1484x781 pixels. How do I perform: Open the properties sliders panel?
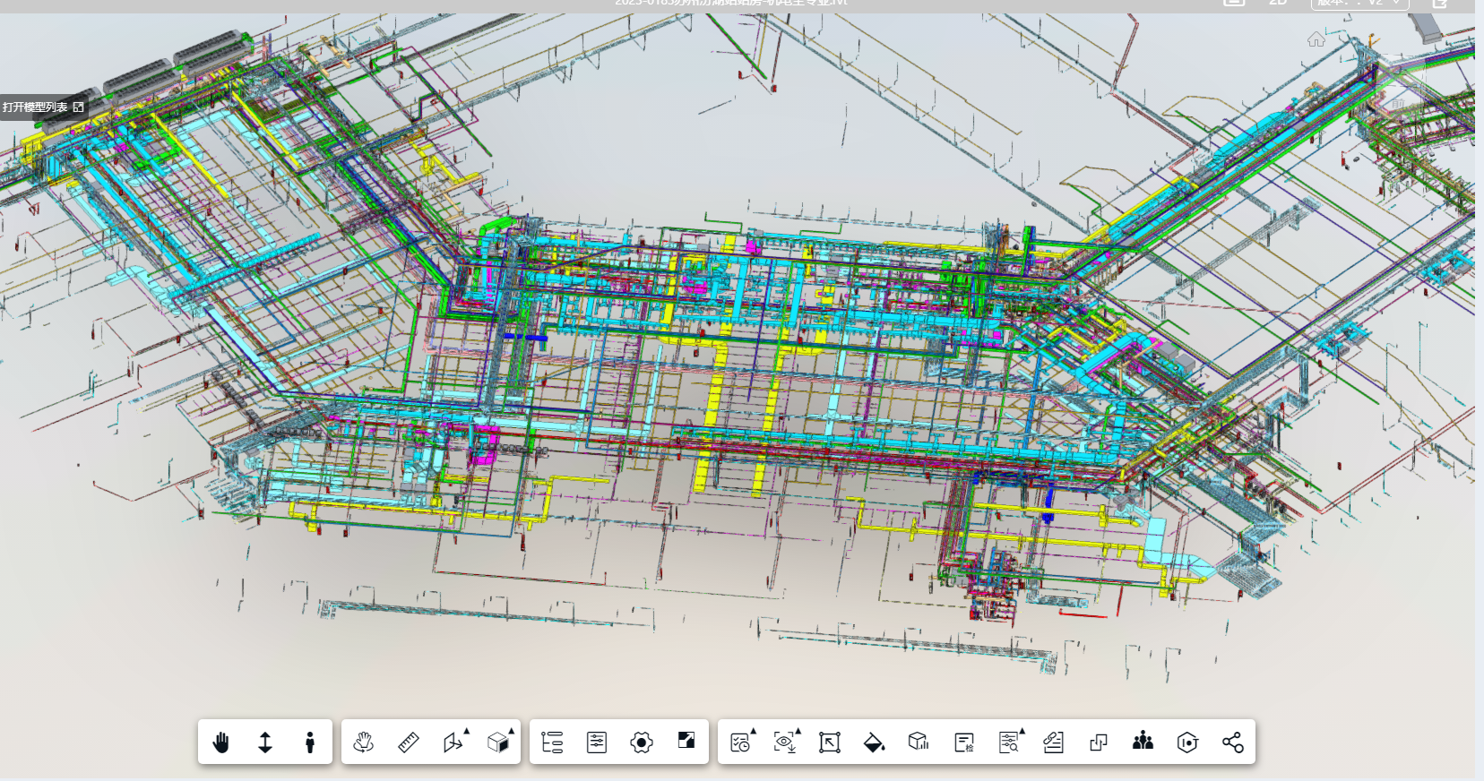coord(597,742)
